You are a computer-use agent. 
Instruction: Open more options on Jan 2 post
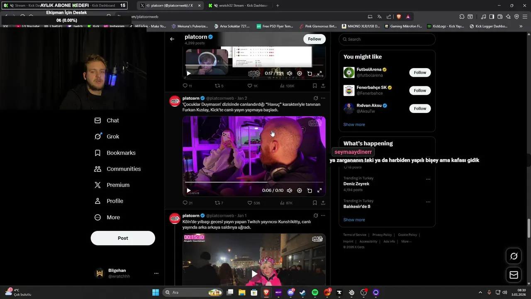coord(323,98)
